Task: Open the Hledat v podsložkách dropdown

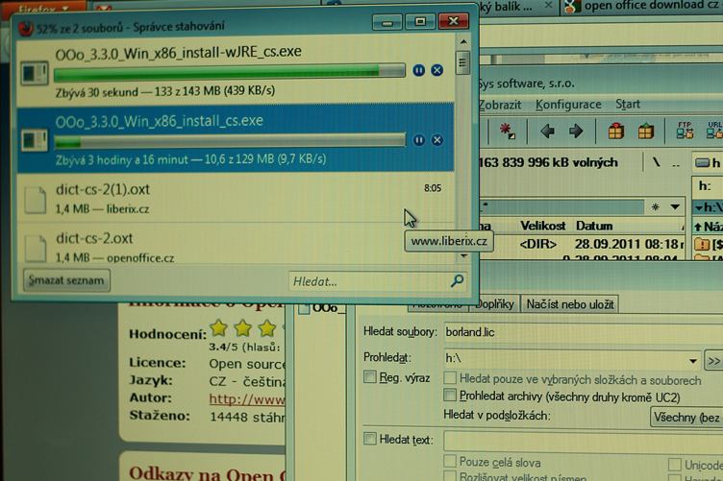Action: pyautogui.click(x=686, y=417)
